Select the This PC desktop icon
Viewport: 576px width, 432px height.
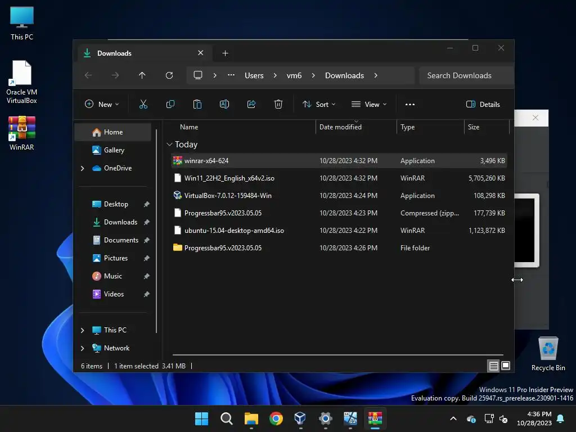point(22,24)
